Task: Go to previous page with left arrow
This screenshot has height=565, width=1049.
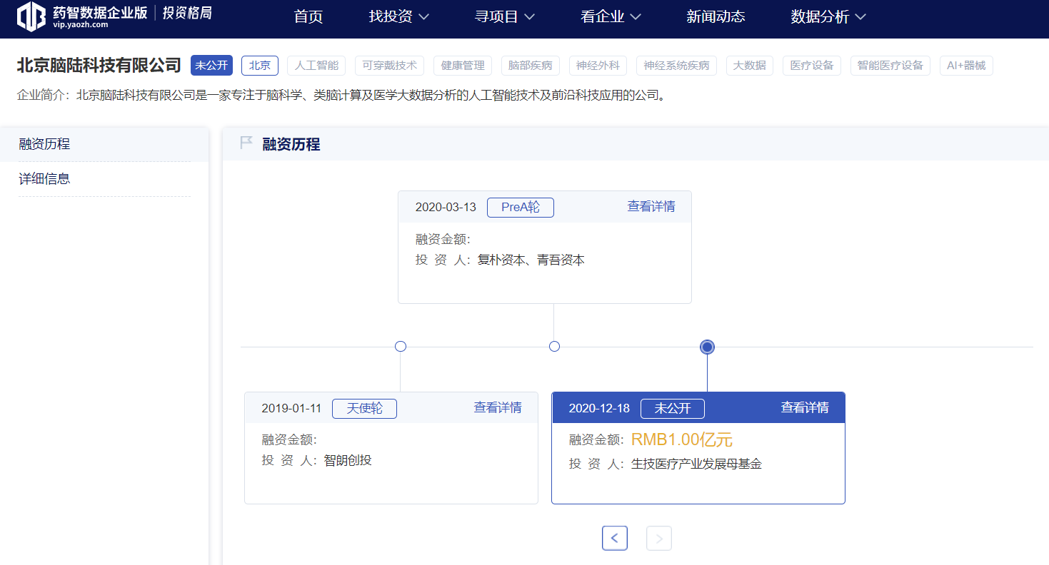Action: point(615,538)
